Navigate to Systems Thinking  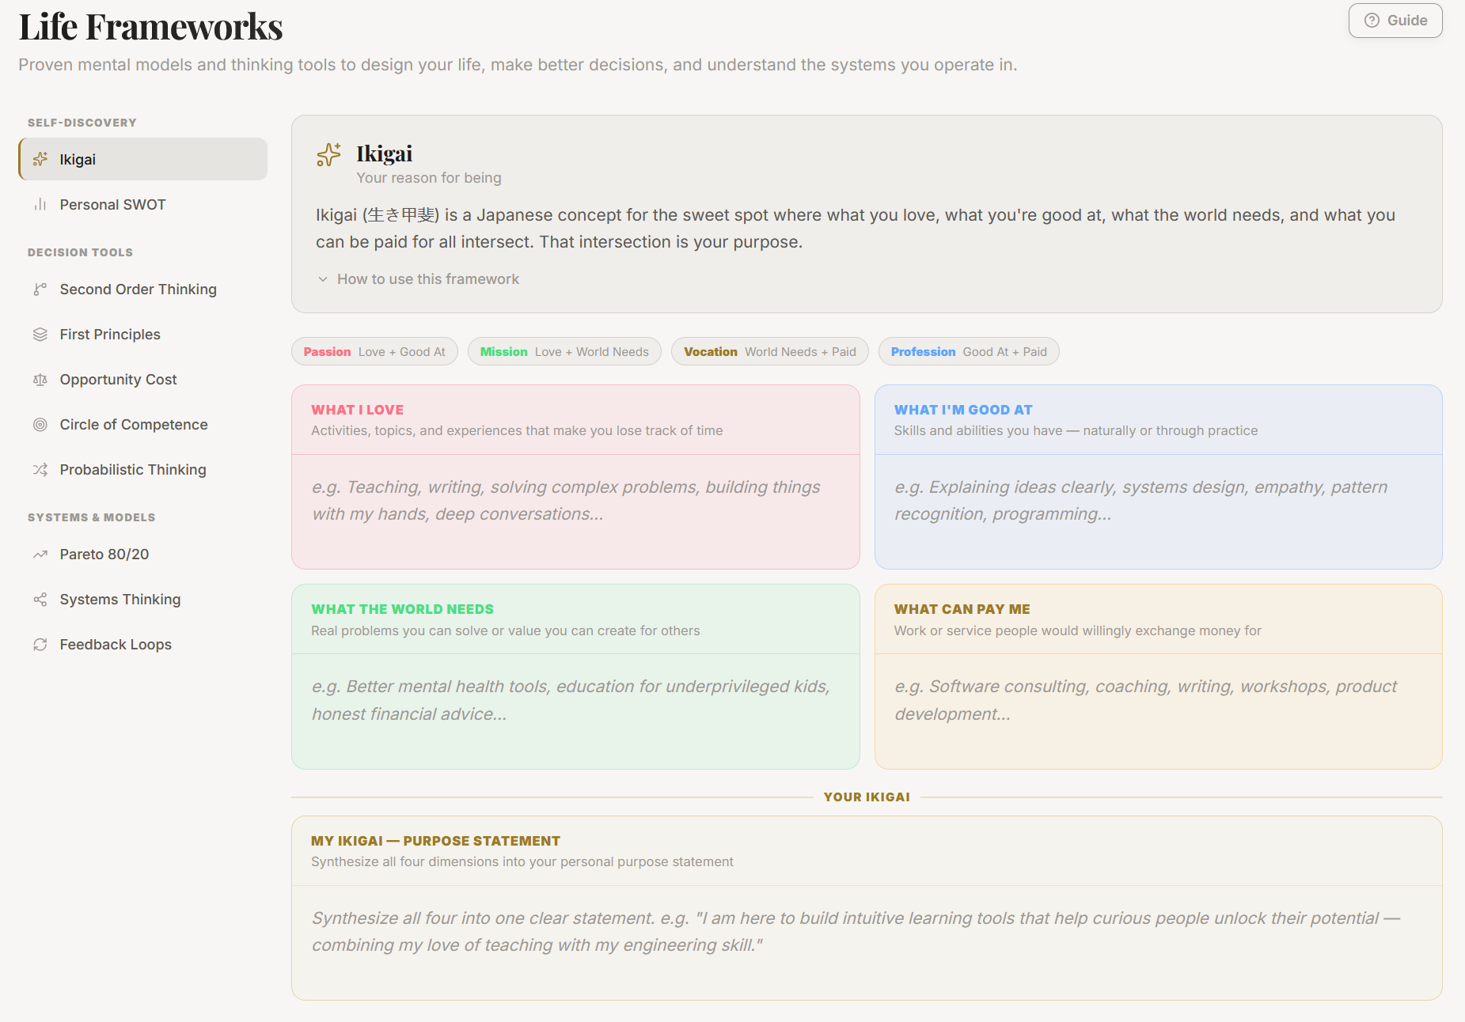coord(143,599)
